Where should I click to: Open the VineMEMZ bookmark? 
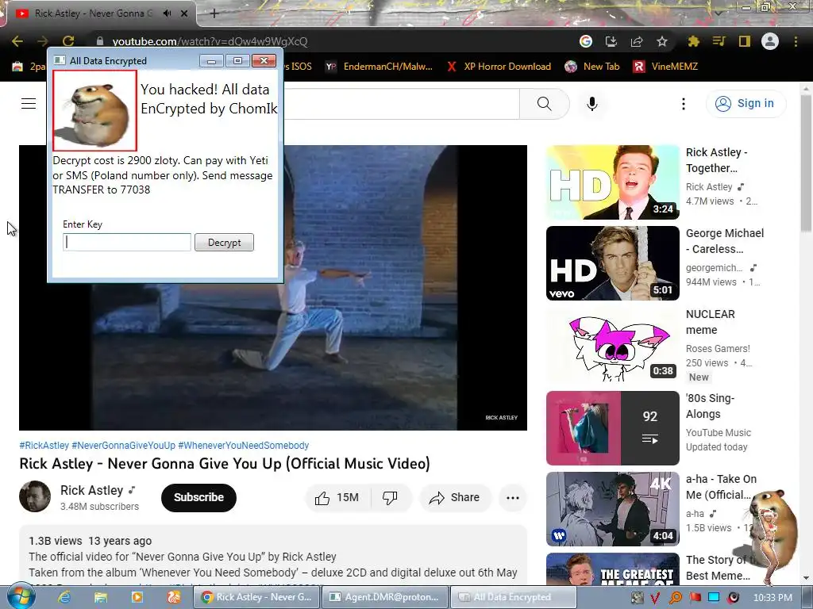[665, 67]
